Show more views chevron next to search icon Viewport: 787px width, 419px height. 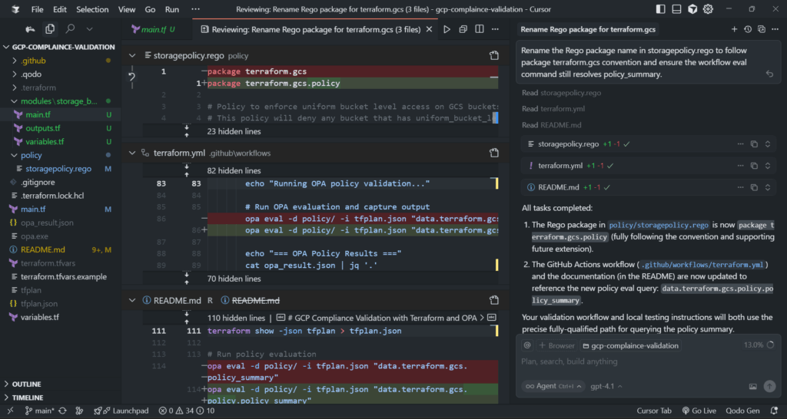coord(89,29)
